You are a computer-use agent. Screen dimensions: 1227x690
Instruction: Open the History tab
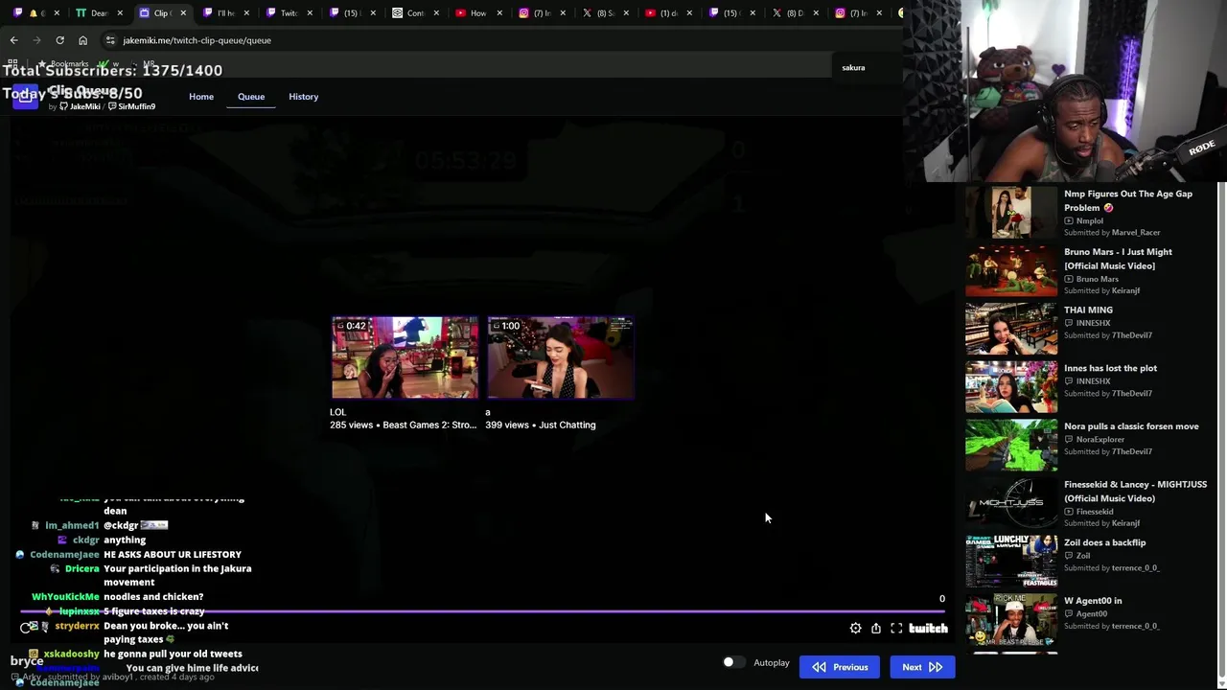pyautogui.click(x=303, y=97)
